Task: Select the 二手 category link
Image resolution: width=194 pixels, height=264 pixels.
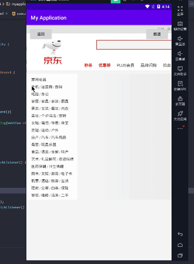Action: click(x=65, y=195)
